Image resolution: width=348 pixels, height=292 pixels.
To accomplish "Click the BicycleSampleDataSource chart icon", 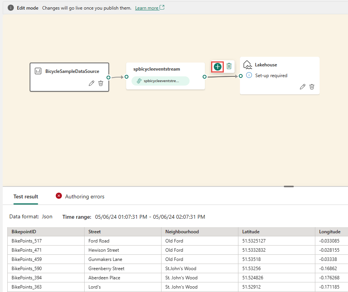I will (x=38, y=71).
